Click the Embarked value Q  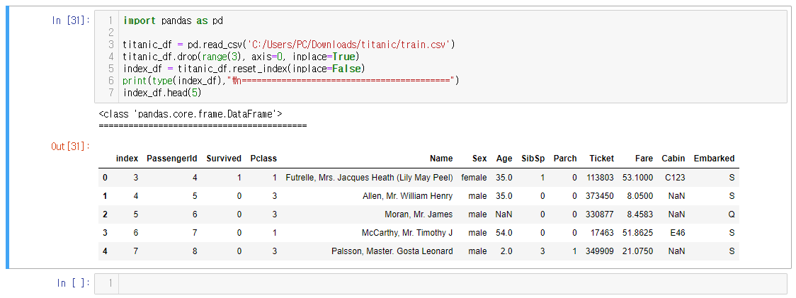(732, 214)
